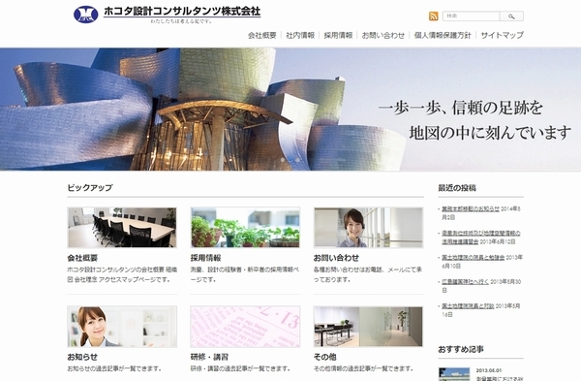This screenshot has height=381, width=581.
Task: Open the 国土地理院院長と対談 post link
Action: point(468,306)
